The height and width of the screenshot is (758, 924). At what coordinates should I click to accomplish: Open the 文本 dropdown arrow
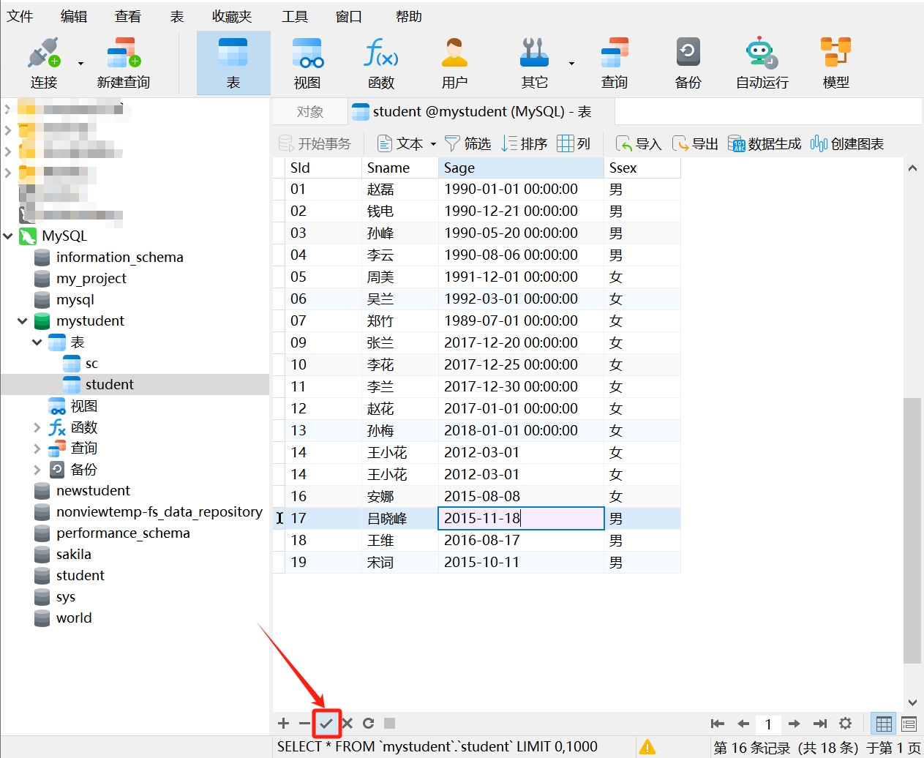[x=433, y=144]
